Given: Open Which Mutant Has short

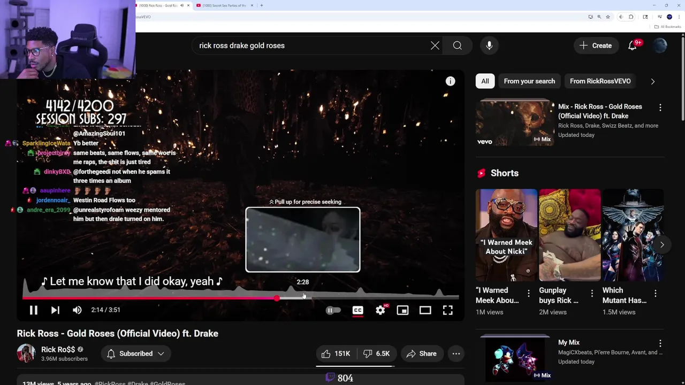Looking at the screenshot, I should pos(633,235).
